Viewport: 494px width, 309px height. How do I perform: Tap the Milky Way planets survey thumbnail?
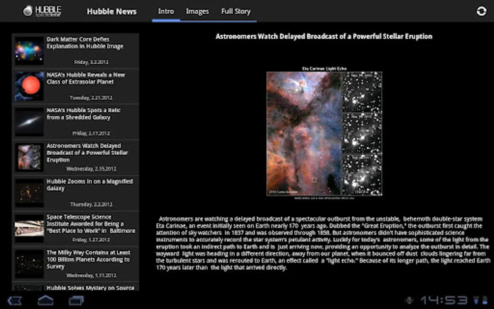(x=29, y=264)
